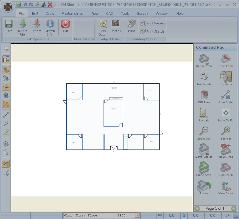Viewport: 239px width, 219px height.
Task: Go to next Command Pad page
Action: coord(234,208)
